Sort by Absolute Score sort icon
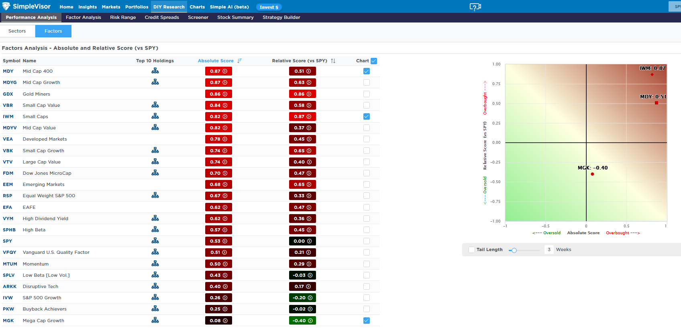681x331 pixels. pyautogui.click(x=239, y=61)
